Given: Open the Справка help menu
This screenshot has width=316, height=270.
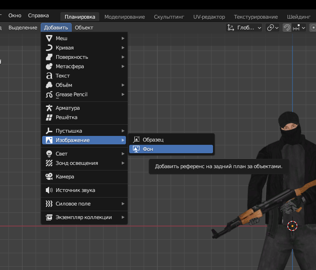Looking at the screenshot, I should coord(38,15).
